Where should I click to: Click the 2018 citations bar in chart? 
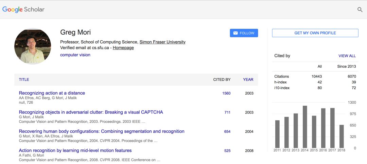pyautogui.click(x=342, y=136)
